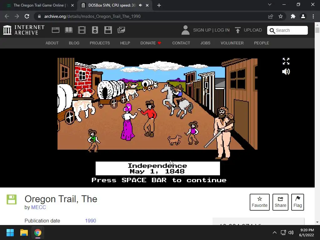Screen dimensions: 320x240
Task: Open the DONATE link
Action: click(151, 43)
